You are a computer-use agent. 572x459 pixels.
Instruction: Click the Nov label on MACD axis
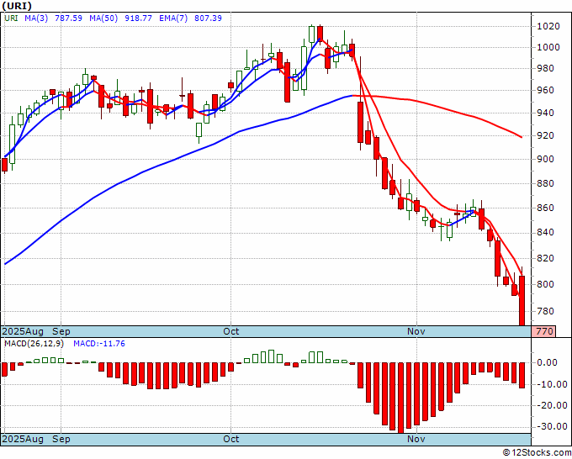tap(416, 439)
